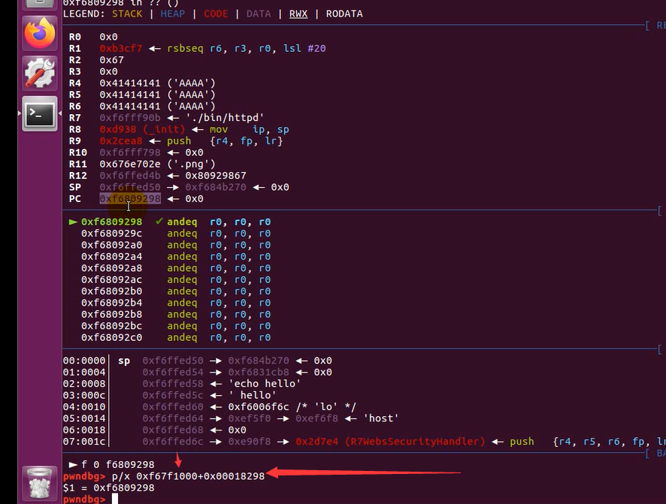Viewport: 666px width, 504px height.
Task: Click R2 value 0x67
Action: [112, 60]
